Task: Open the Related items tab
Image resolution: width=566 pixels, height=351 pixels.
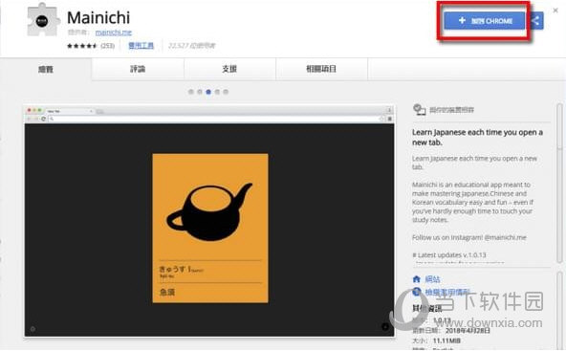Action: pyautogui.click(x=321, y=69)
